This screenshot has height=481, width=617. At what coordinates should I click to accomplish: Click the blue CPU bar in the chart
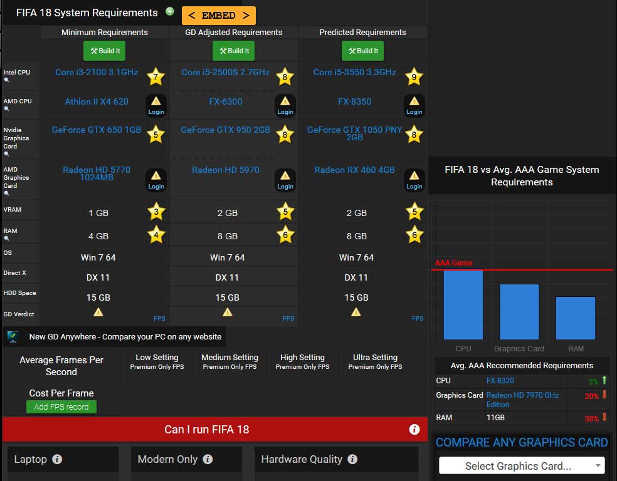[x=463, y=304]
